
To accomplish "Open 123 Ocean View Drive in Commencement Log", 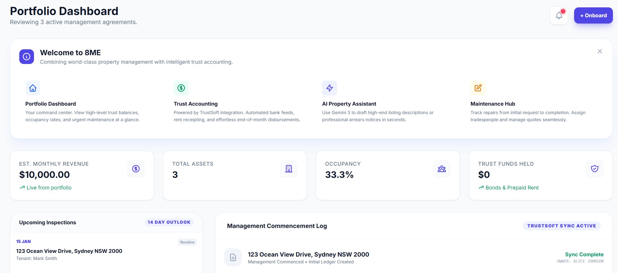I will (x=308, y=254).
